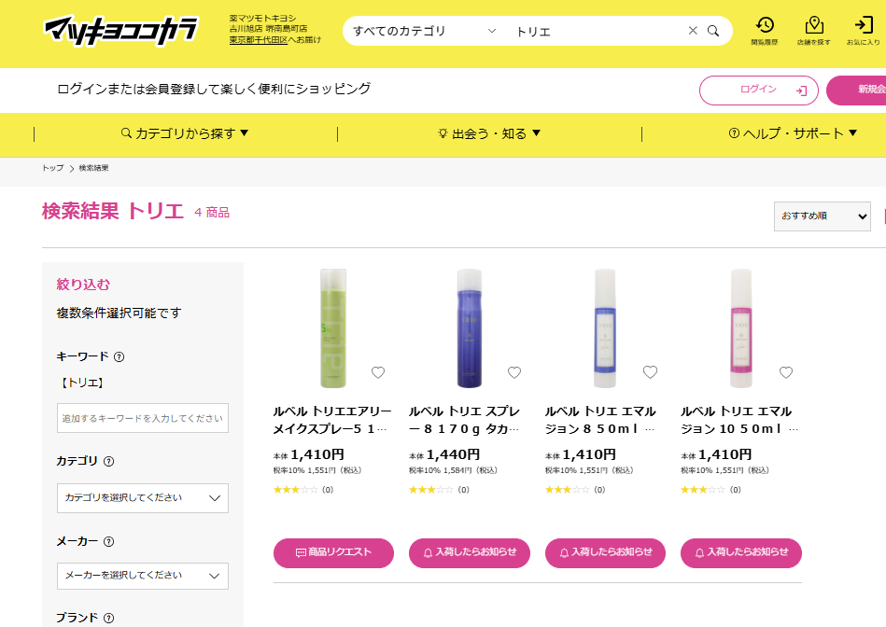Click the additional keyword input field

click(x=143, y=418)
